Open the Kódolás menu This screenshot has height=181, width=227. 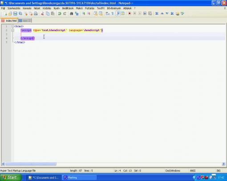(x=47, y=8)
